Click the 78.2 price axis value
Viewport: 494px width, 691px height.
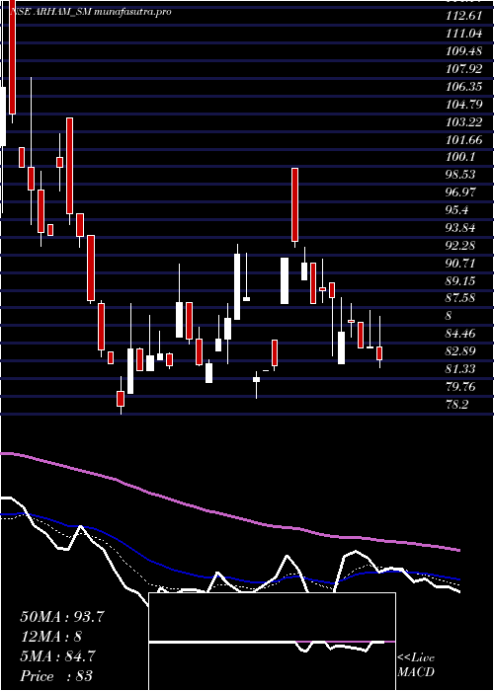pyautogui.click(x=456, y=404)
